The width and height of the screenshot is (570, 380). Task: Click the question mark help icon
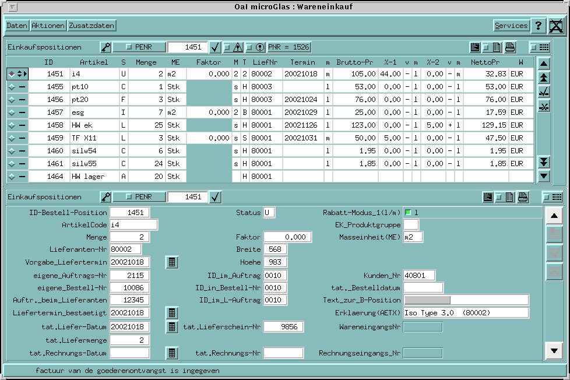[x=538, y=26]
